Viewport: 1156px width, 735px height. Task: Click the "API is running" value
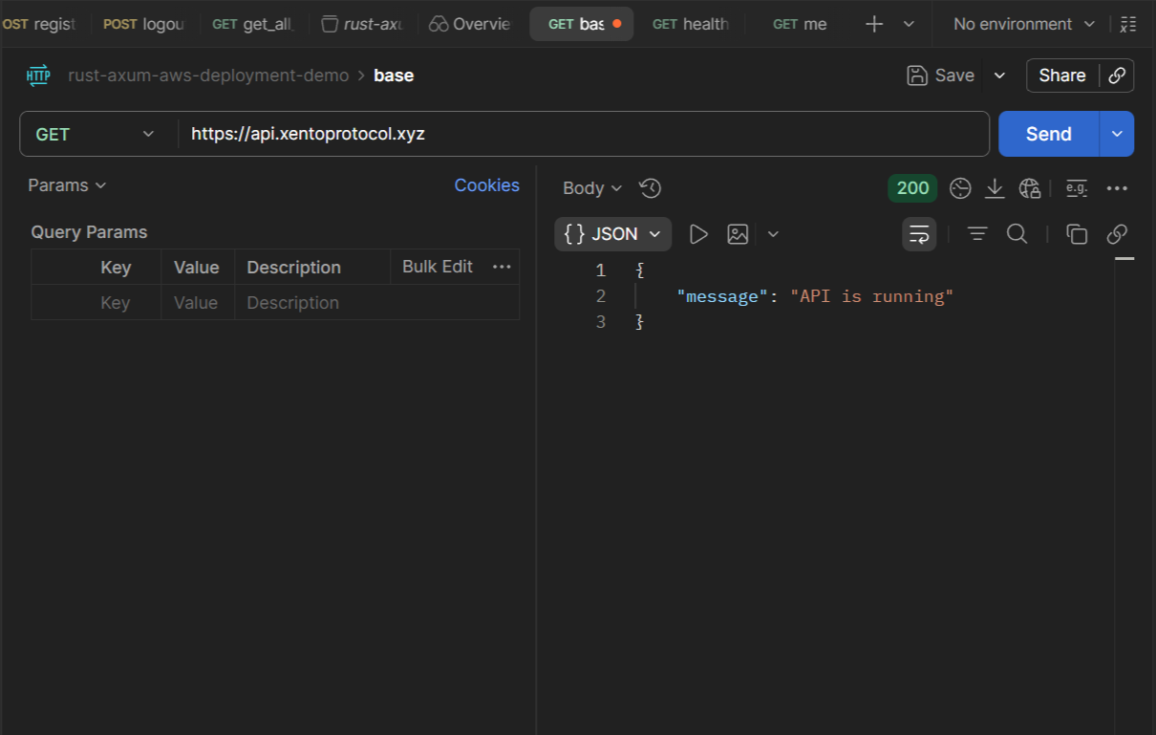872,296
